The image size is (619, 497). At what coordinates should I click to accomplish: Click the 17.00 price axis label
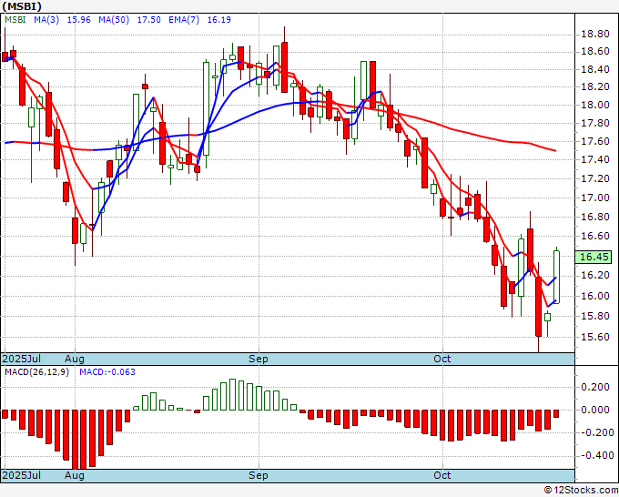click(595, 198)
